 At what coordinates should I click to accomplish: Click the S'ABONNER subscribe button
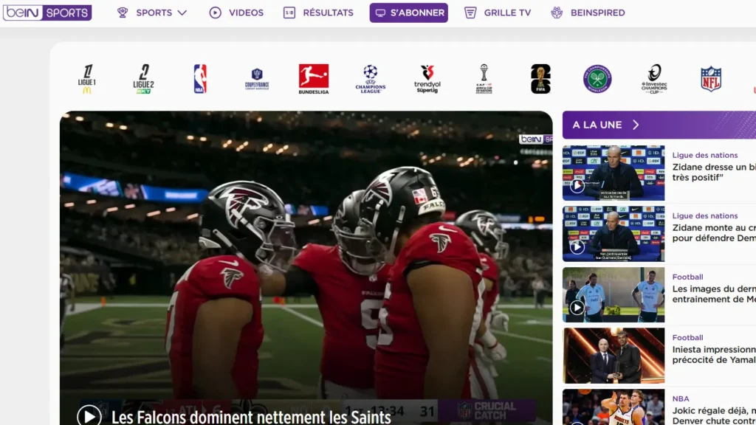click(409, 13)
